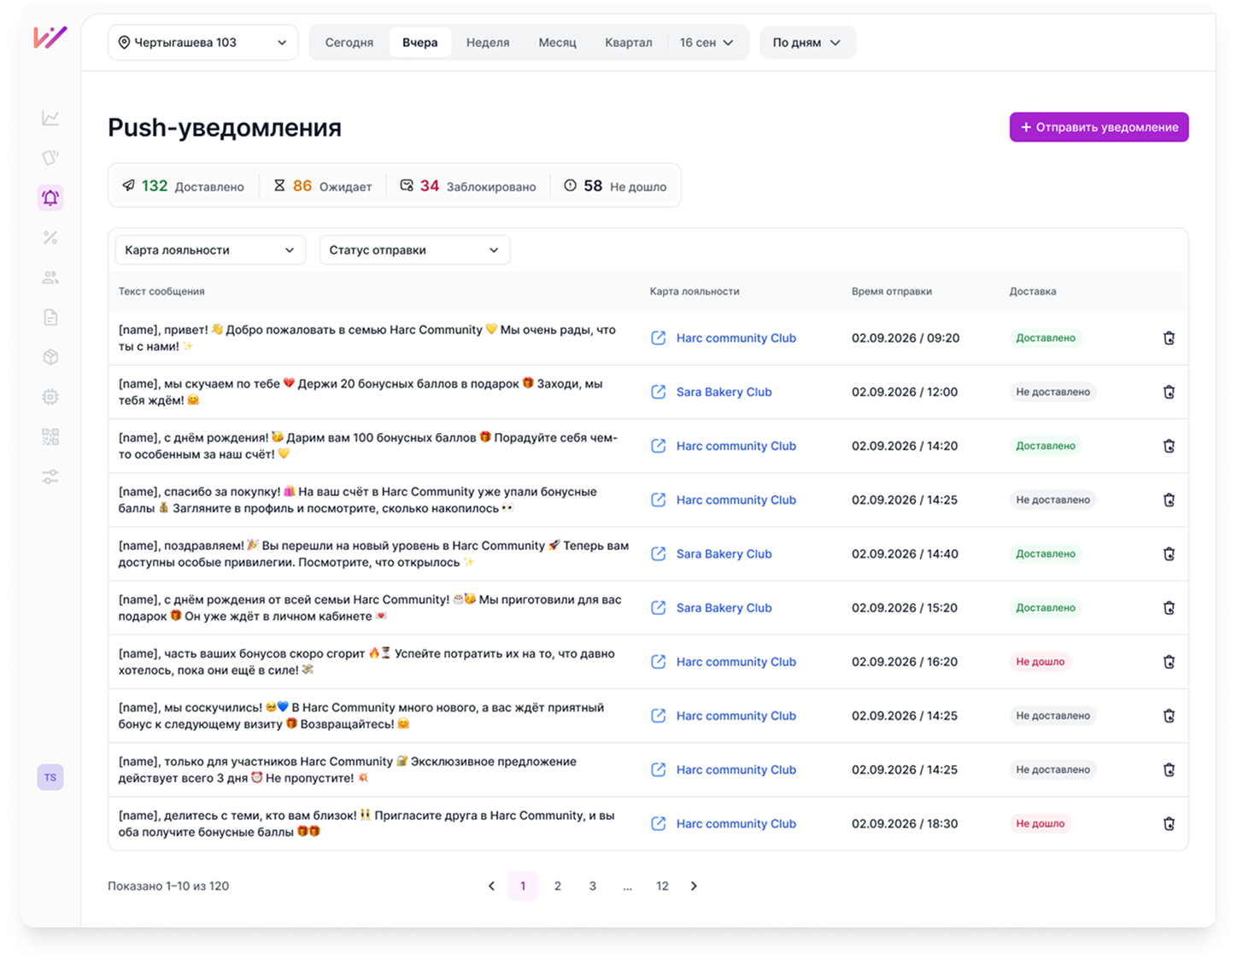Click the Отправить уведомление button
Viewport: 1237px width, 965px height.
1099,127
